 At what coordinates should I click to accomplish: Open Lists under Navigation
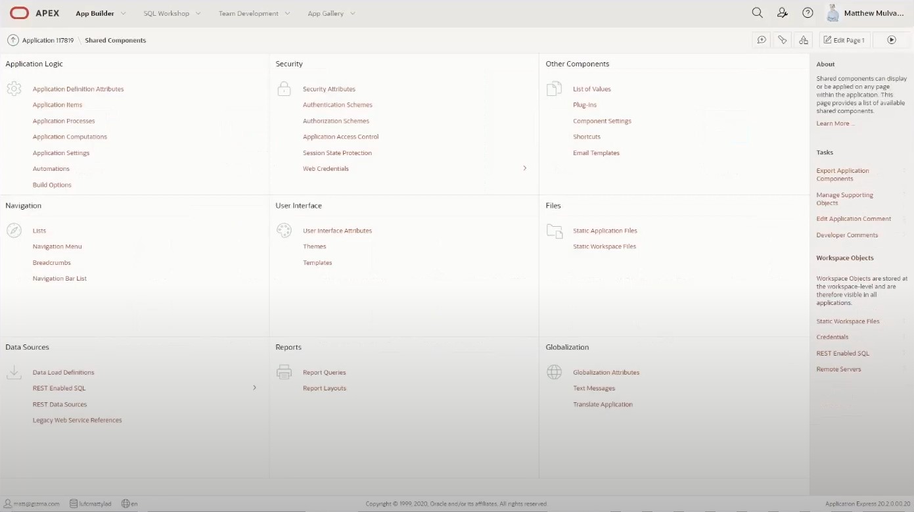(x=39, y=231)
